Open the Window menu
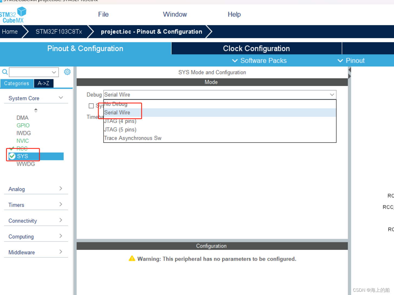The width and height of the screenshot is (394, 295). click(x=175, y=14)
